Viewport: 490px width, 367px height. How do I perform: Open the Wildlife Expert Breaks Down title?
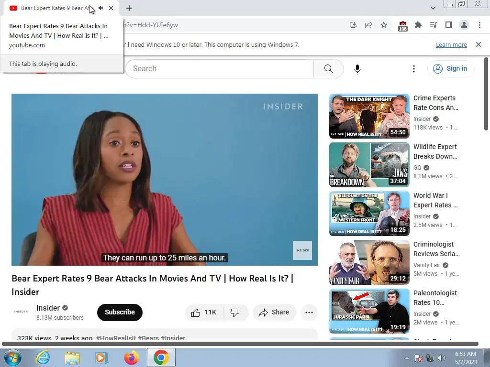(x=435, y=151)
